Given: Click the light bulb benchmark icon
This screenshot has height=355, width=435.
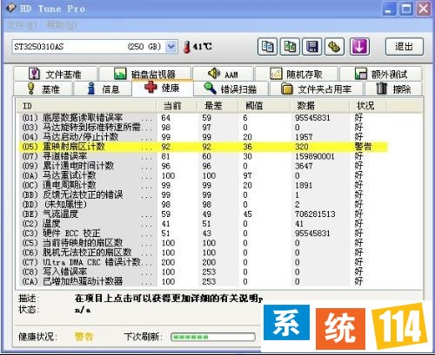Looking at the screenshot, I should pos(30,89).
